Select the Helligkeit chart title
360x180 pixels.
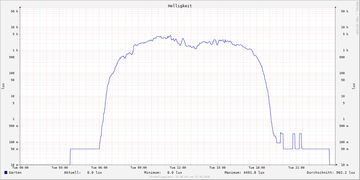pos(180,6)
